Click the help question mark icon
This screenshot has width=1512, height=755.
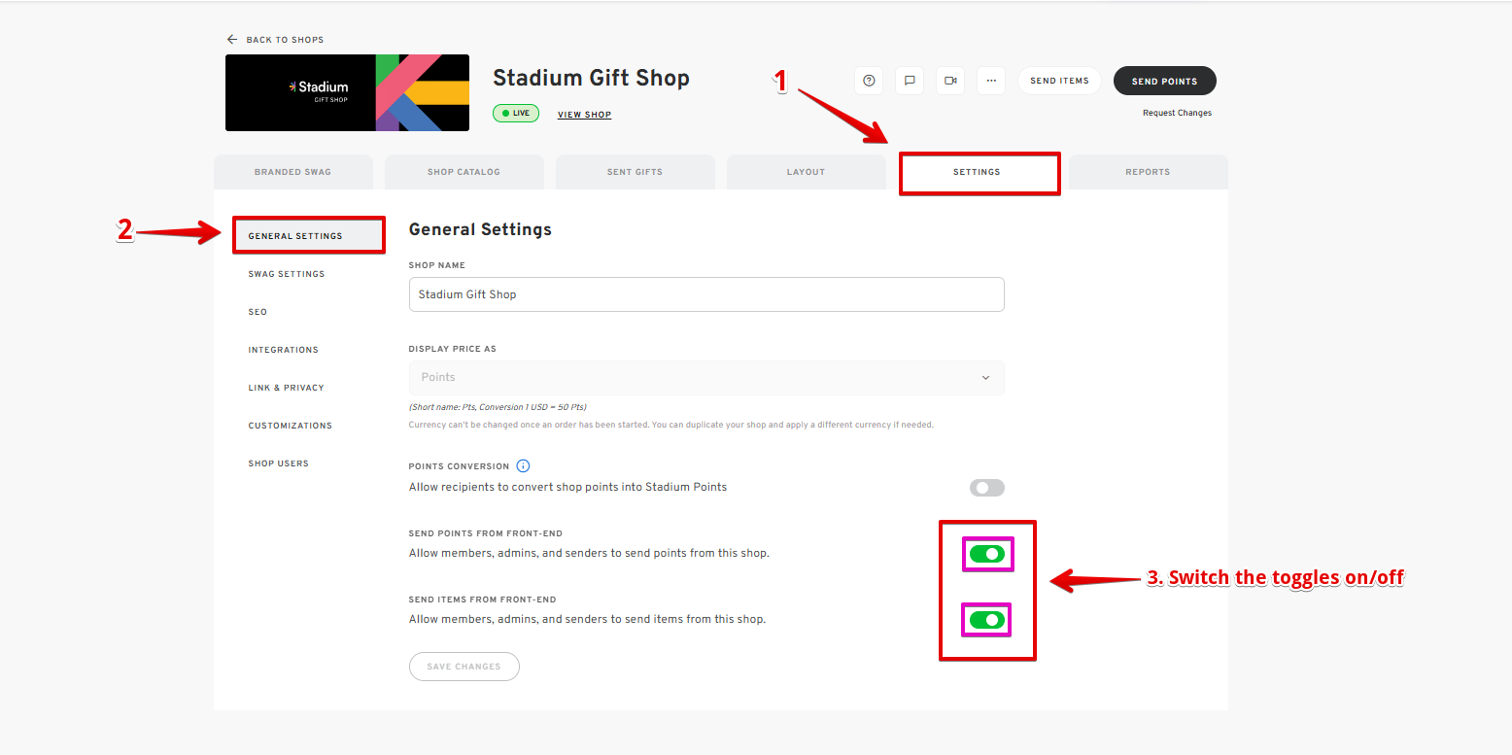pyautogui.click(x=869, y=81)
